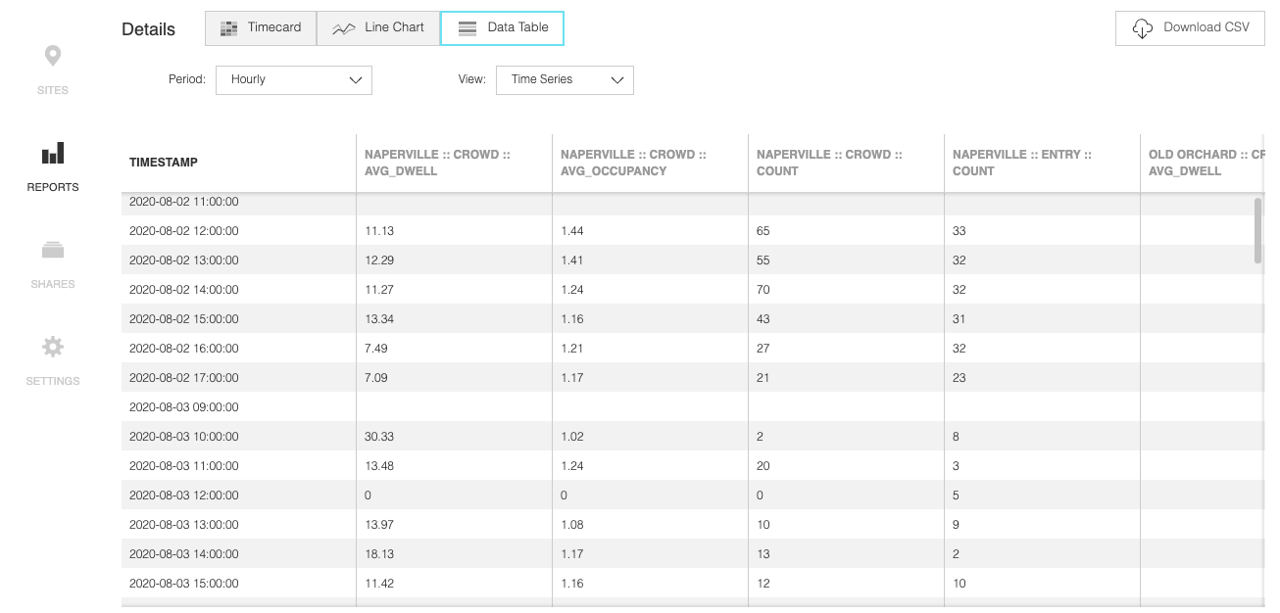
Task: Click the Period dropdown chevron arrow
Action: pyautogui.click(x=356, y=80)
